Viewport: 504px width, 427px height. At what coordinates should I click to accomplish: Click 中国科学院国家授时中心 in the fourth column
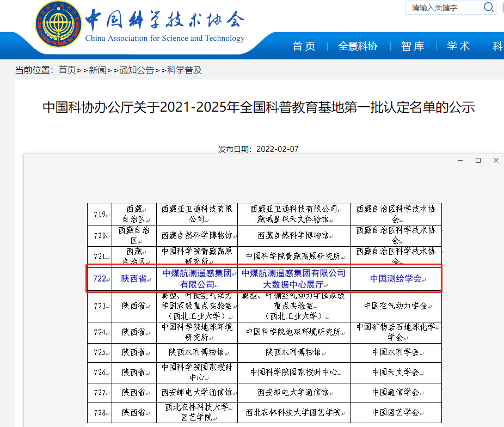click(x=294, y=373)
